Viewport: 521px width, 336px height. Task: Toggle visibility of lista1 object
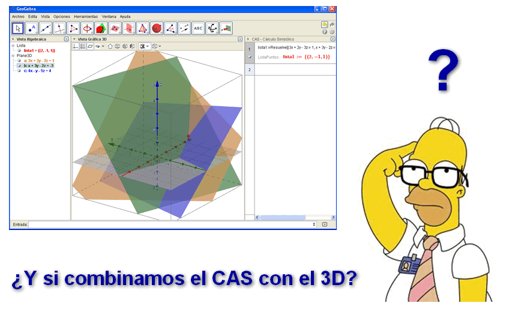click(x=19, y=51)
